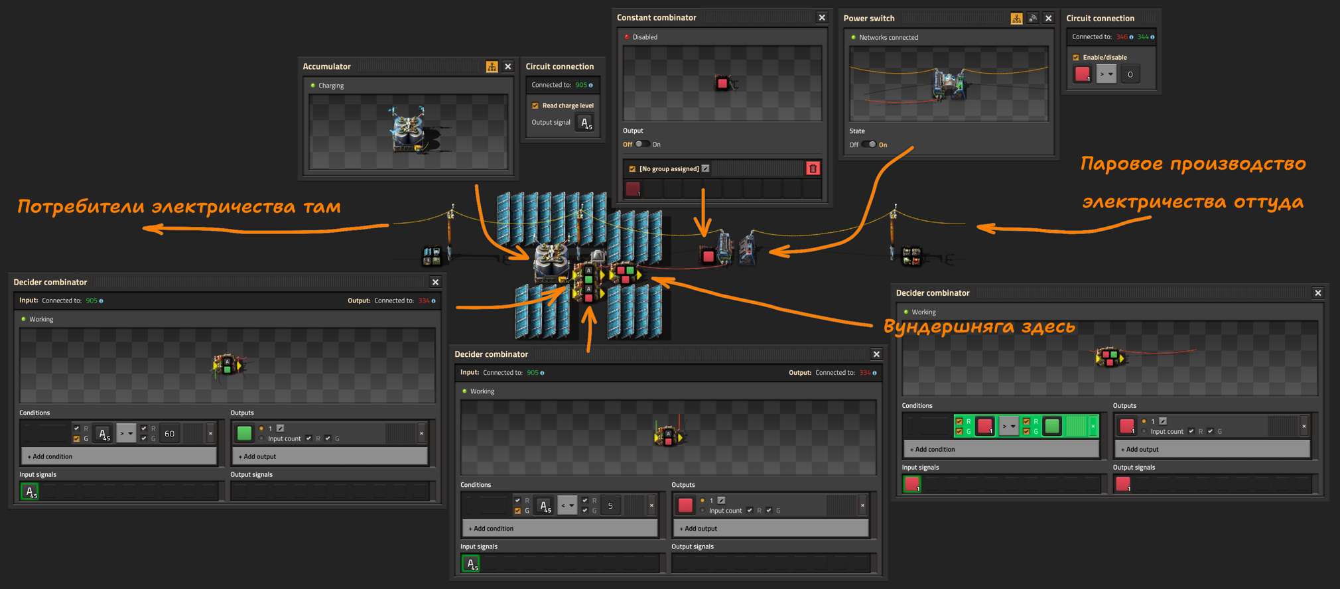Screen dimensions: 1340x589
Task: Toggle first G checkbox in A > 60 condition
Action: click(76, 439)
